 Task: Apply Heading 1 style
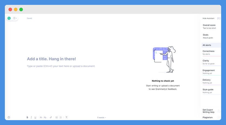click(x=41, y=117)
